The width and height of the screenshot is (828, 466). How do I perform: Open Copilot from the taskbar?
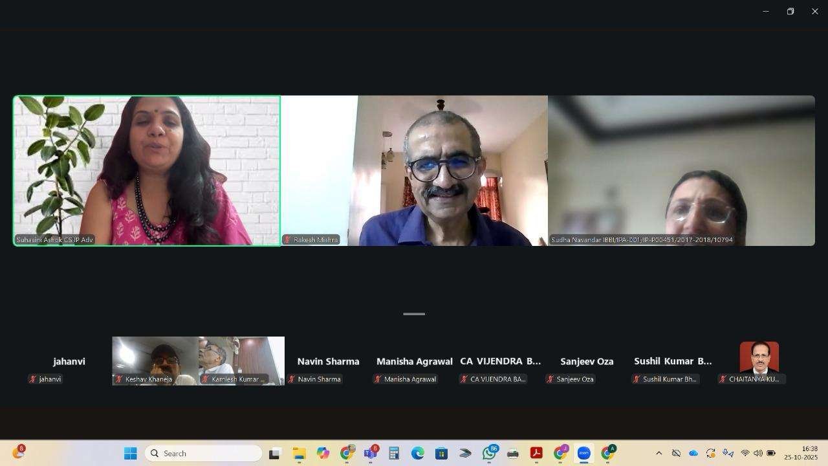click(323, 454)
